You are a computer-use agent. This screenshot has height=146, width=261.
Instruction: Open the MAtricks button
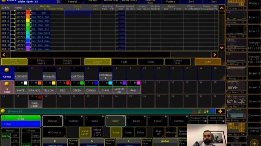[x=171, y=132]
